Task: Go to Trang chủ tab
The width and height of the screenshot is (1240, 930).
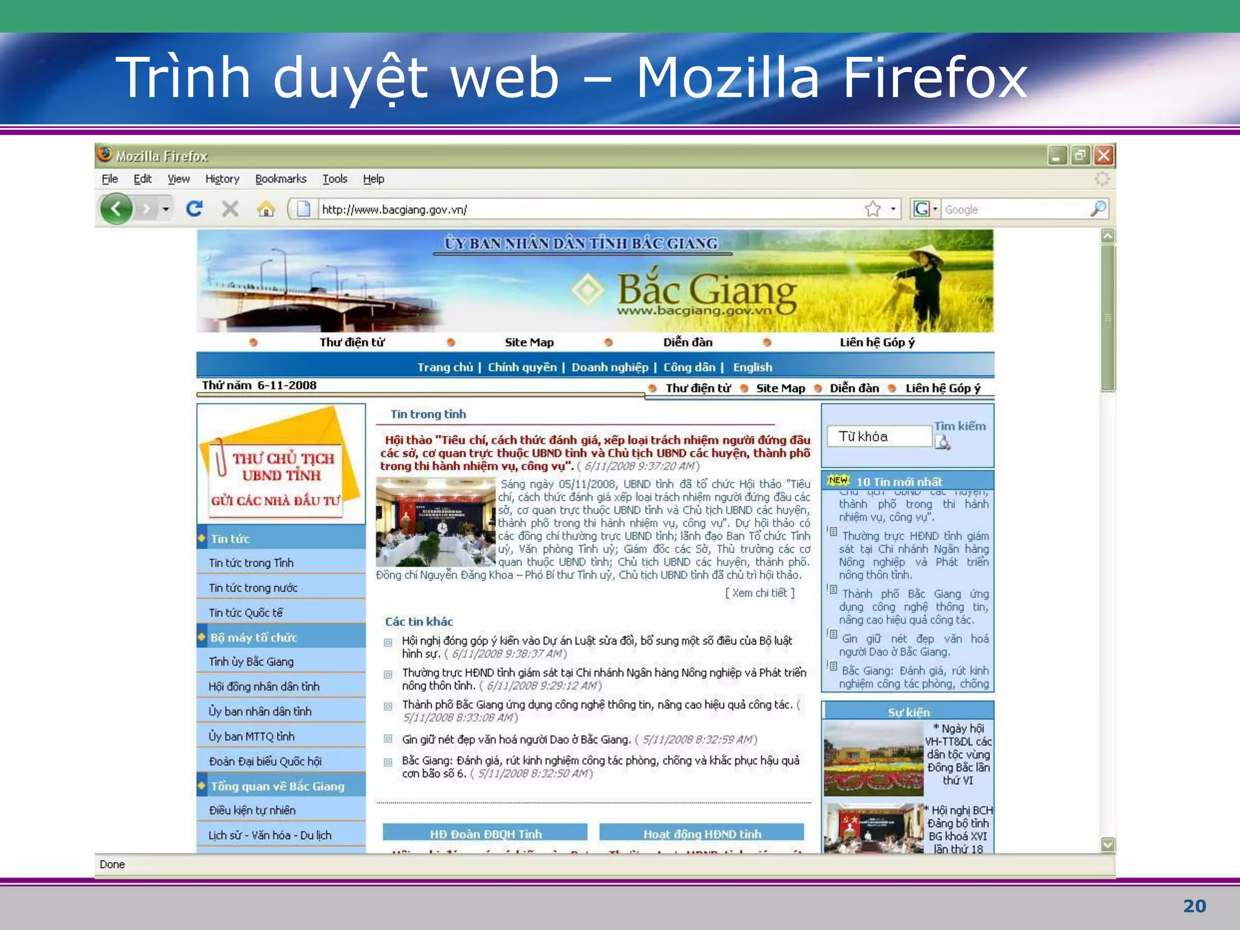Action: (445, 367)
